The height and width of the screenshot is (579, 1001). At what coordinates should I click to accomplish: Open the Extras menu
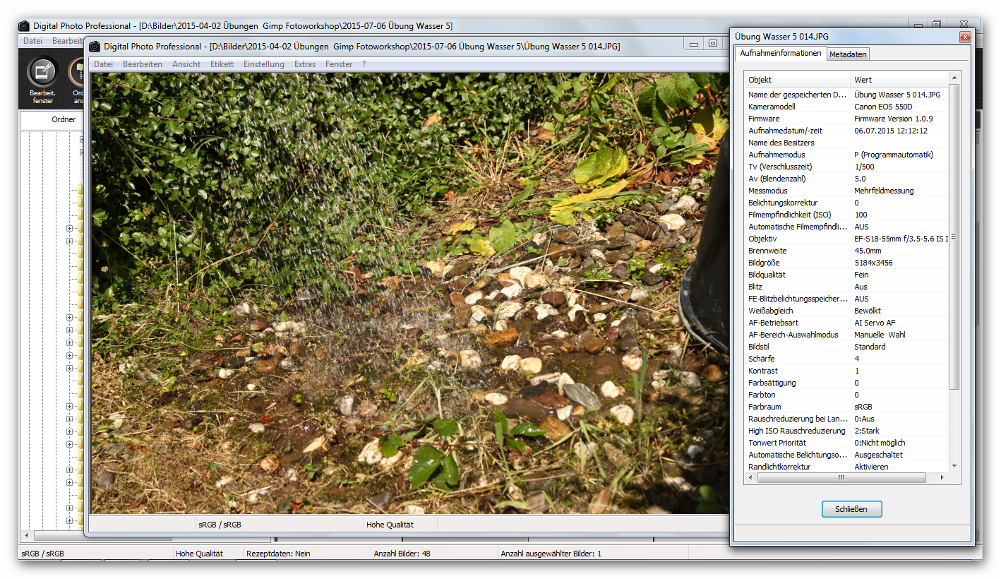tap(305, 64)
